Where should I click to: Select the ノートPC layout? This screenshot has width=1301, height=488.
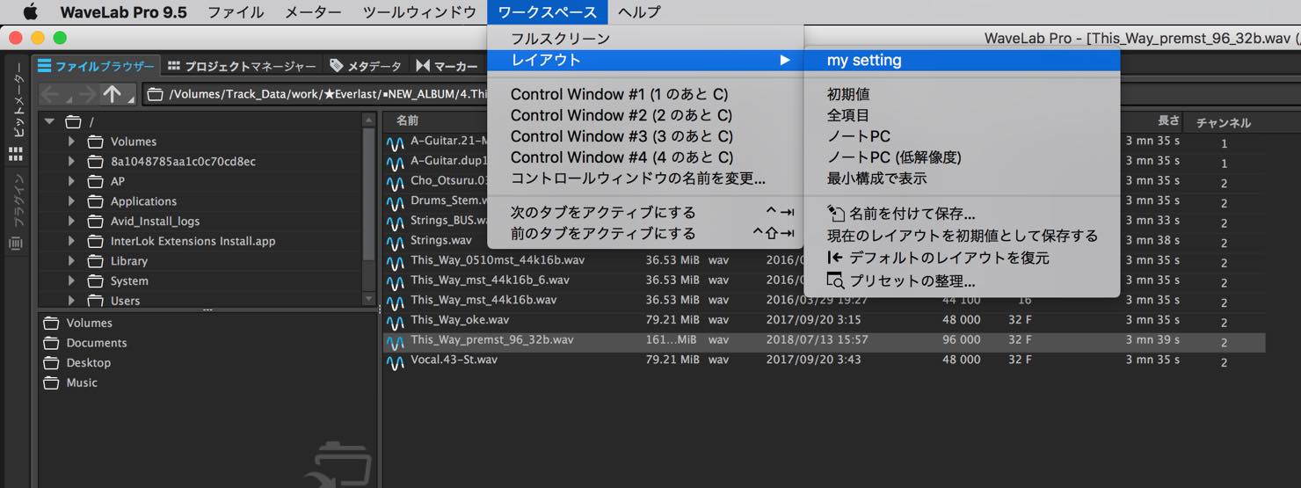click(962, 136)
